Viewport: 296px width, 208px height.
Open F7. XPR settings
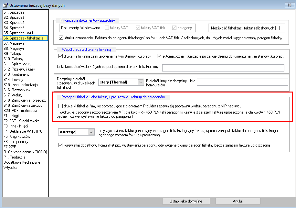[26, 147]
